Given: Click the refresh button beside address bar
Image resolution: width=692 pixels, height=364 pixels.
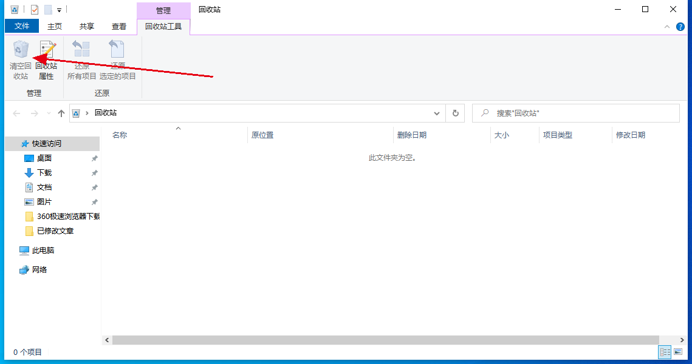Looking at the screenshot, I should click(455, 113).
